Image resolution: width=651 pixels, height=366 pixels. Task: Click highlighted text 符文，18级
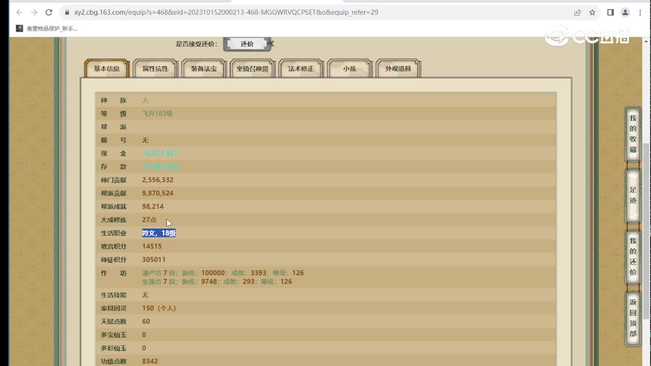[x=159, y=233]
